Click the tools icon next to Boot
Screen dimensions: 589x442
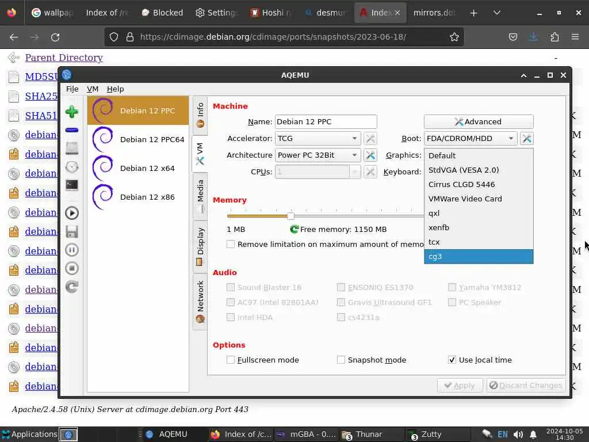click(527, 139)
